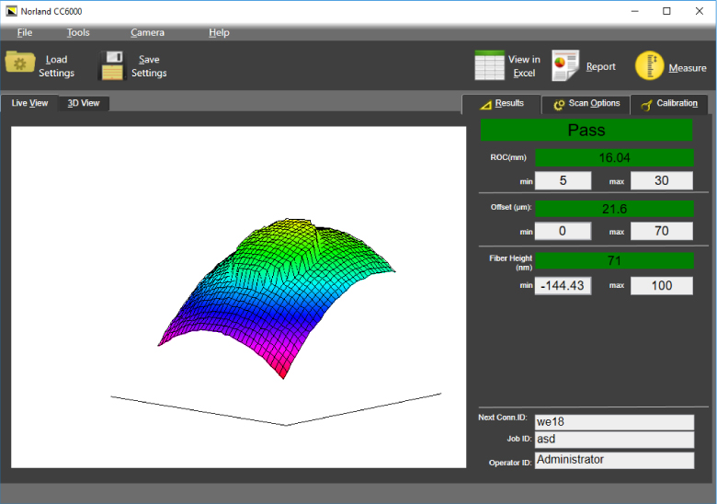This screenshot has height=504, width=717.
Task: Open the Scan Options tab
Action: pos(586,103)
